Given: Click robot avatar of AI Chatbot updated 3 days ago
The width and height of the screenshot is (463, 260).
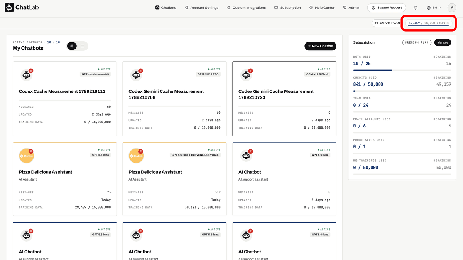Looking at the screenshot, I should (x=246, y=156).
